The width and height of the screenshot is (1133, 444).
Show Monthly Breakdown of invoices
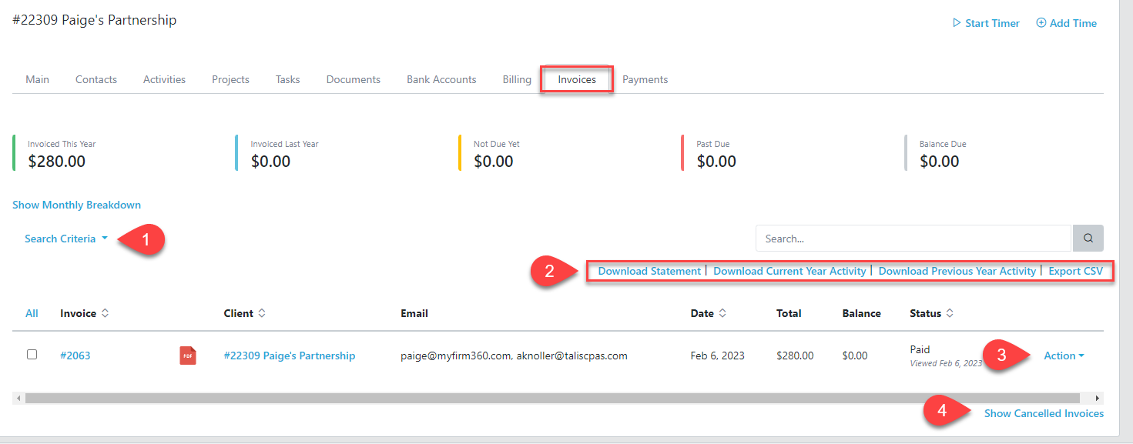coord(76,204)
